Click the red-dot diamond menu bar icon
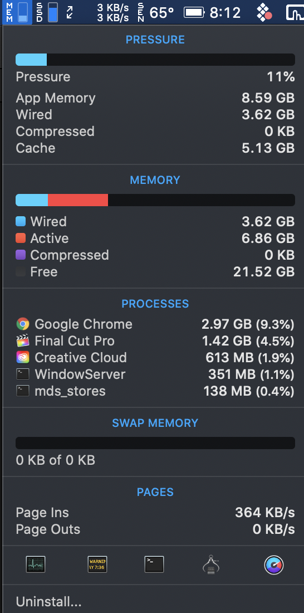Screen dimensions: 304x613 click(264, 12)
